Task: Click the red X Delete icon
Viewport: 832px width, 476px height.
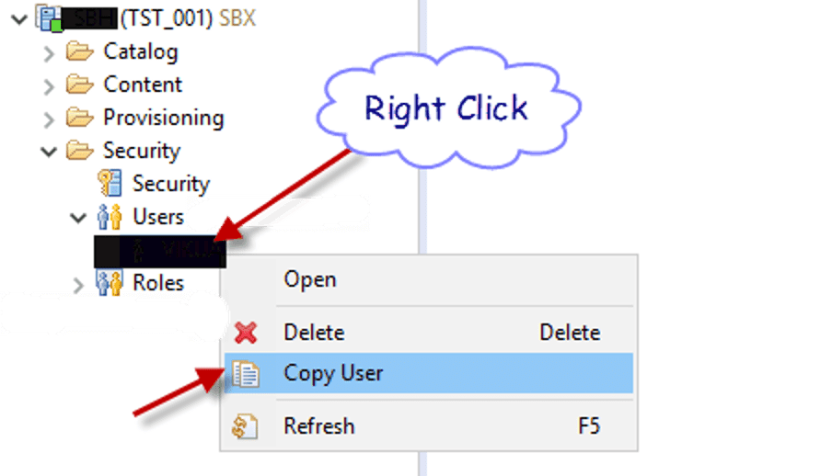Action: pyautogui.click(x=246, y=333)
